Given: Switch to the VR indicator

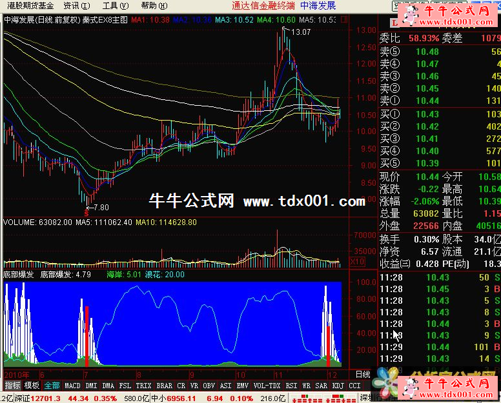Looking at the screenshot, I should click(x=194, y=386).
